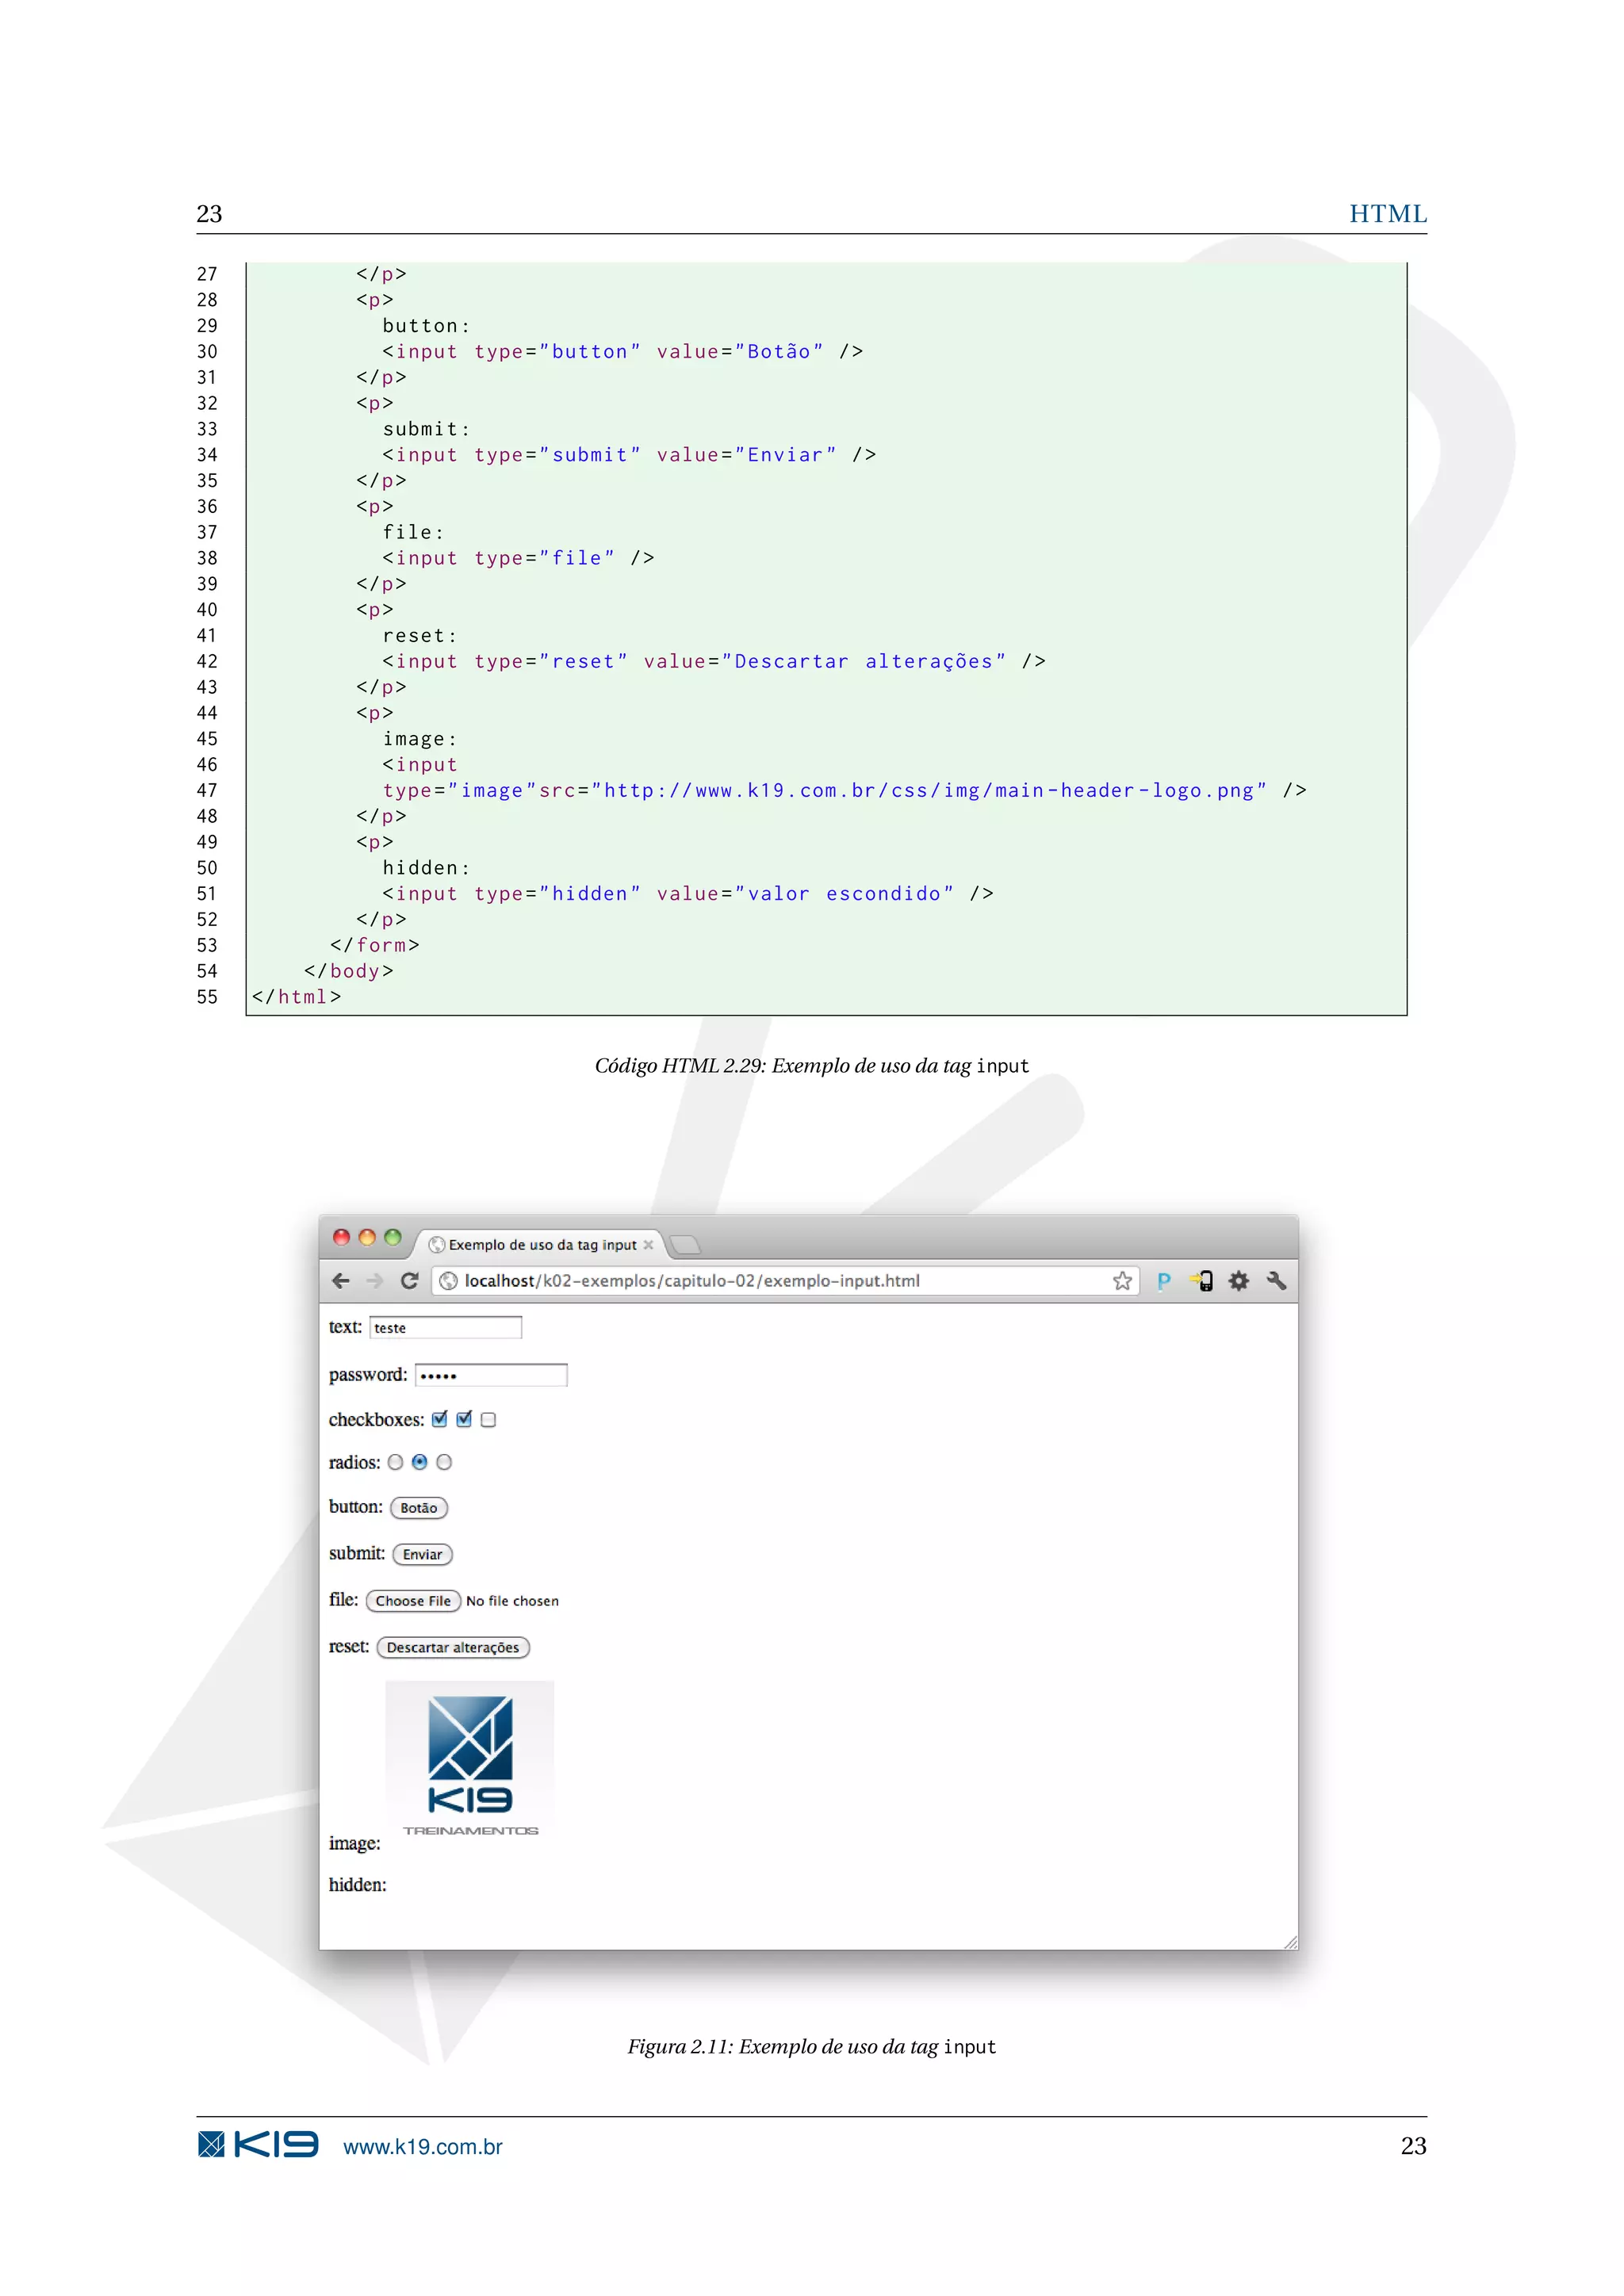
Task: Click the 'Descartar alterações' reset button
Action: pos(453,1648)
